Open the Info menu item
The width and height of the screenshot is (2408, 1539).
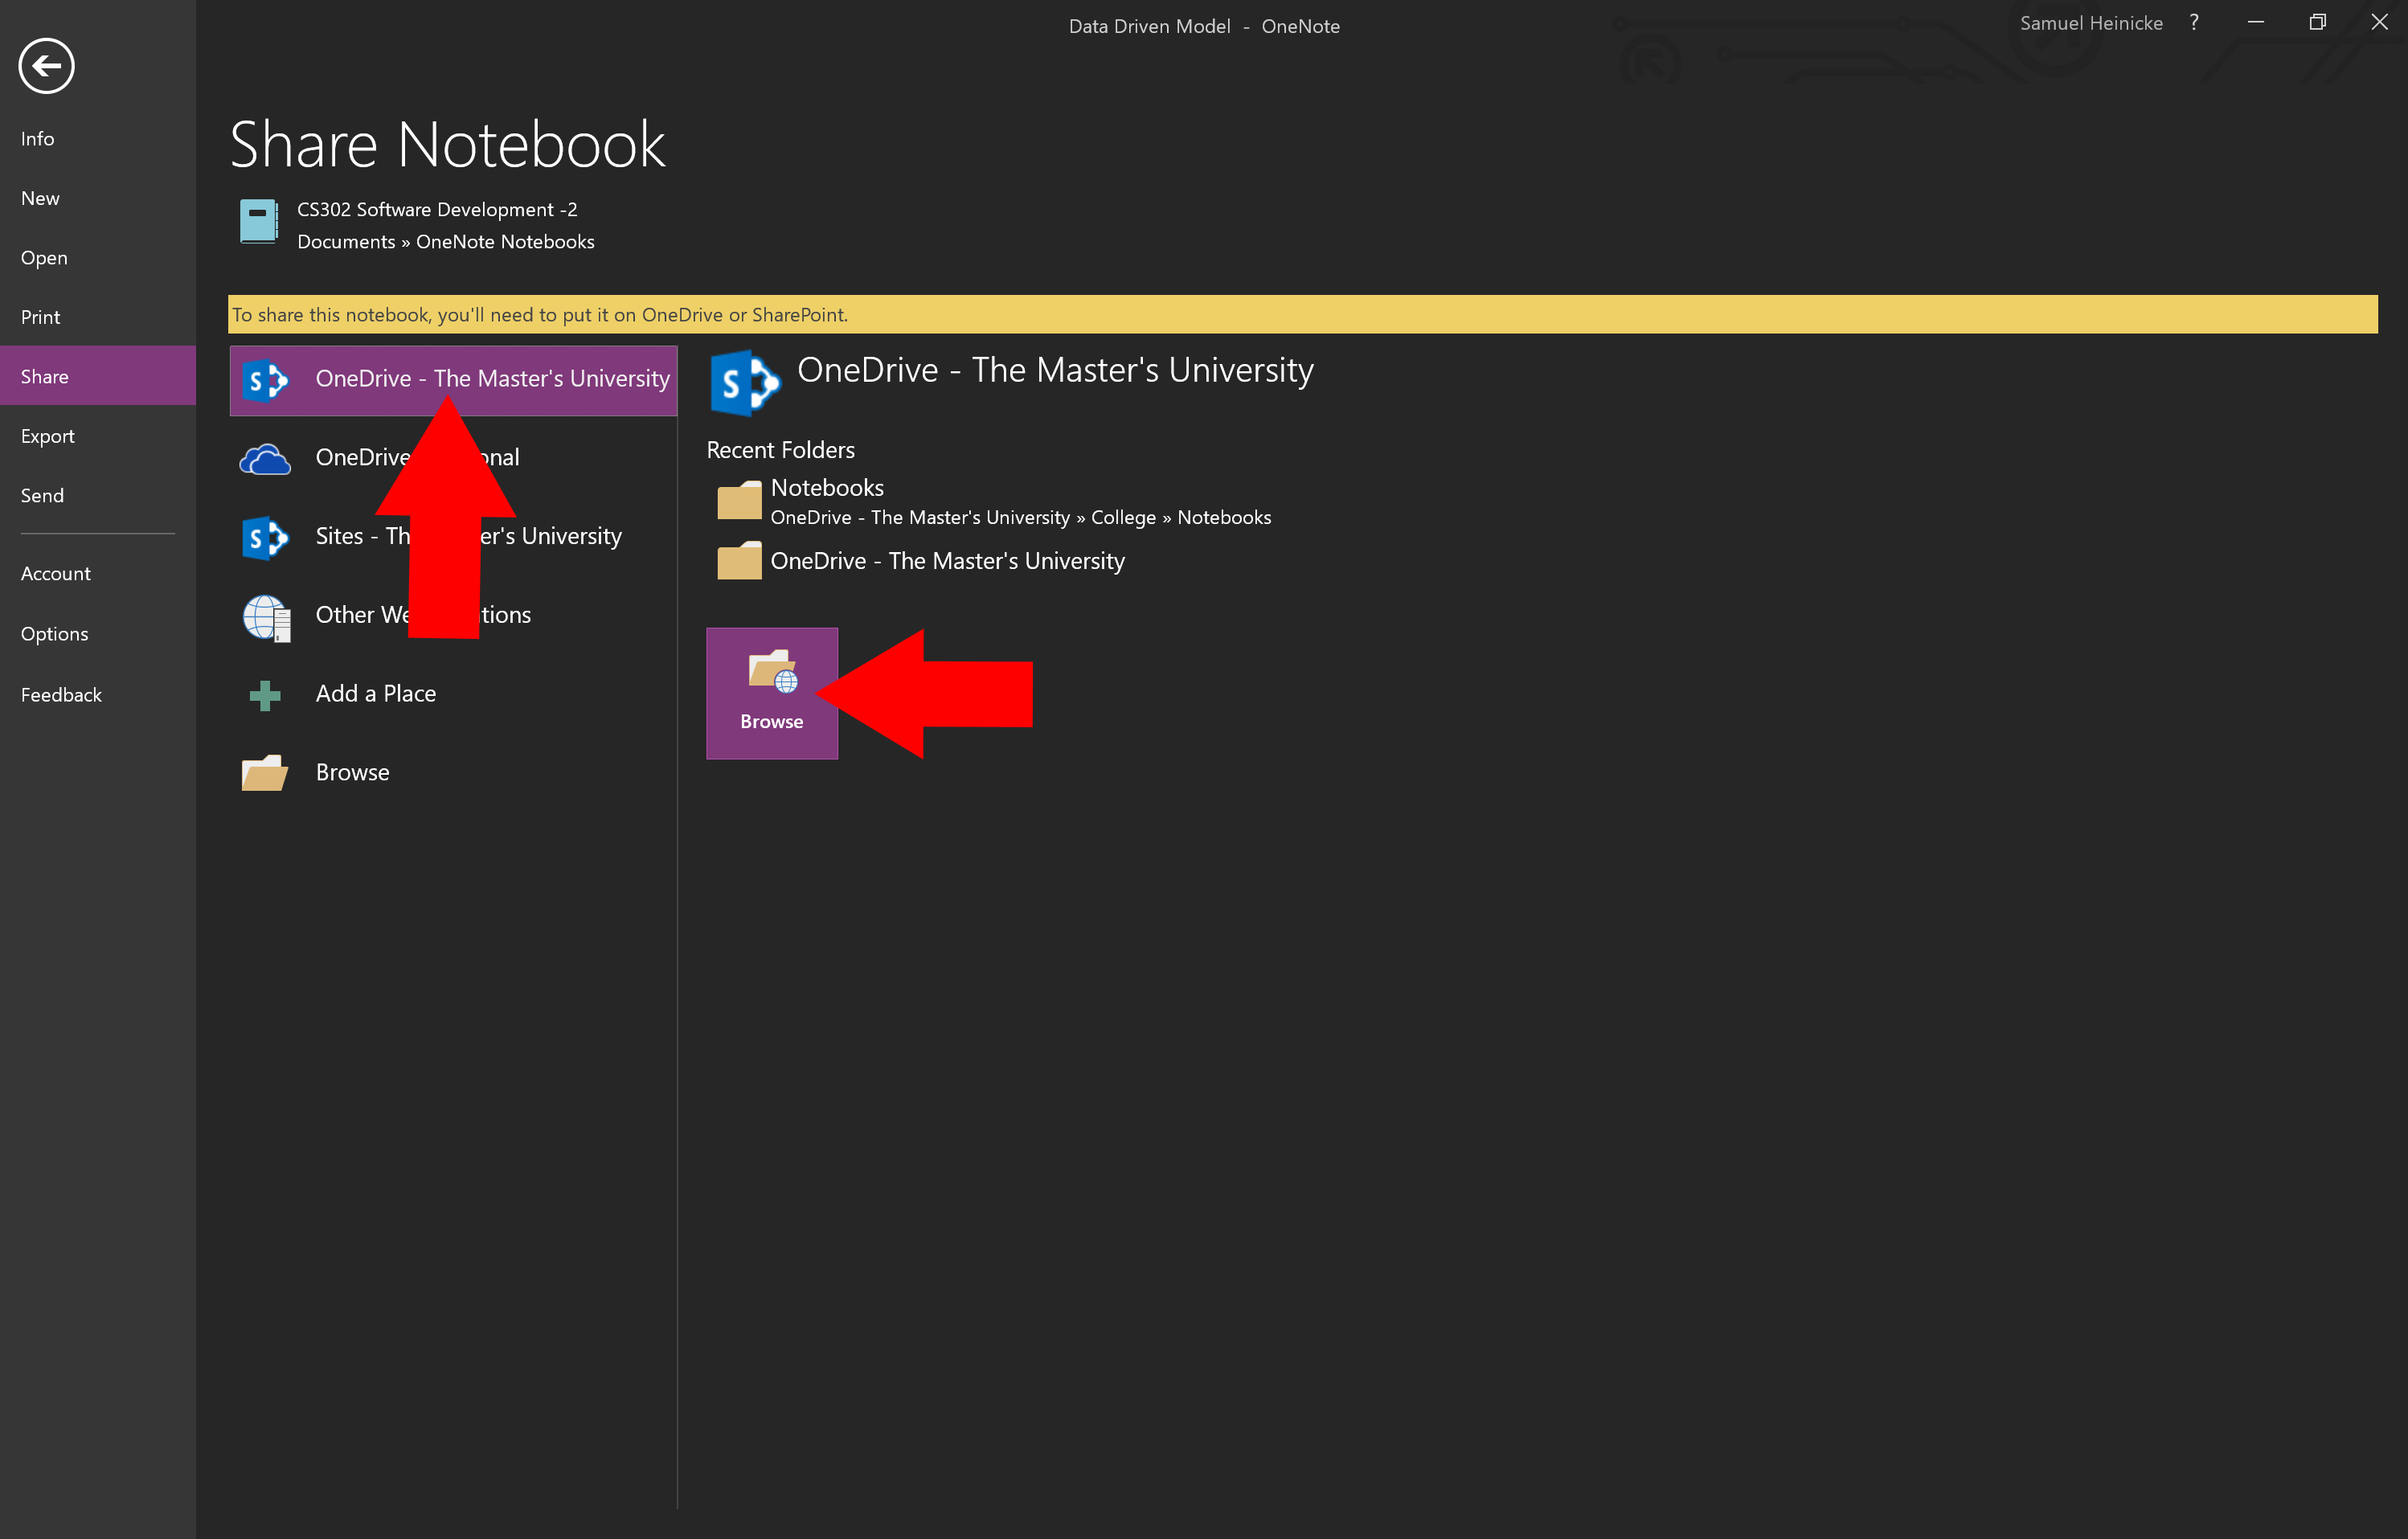[x=38, y=139]
